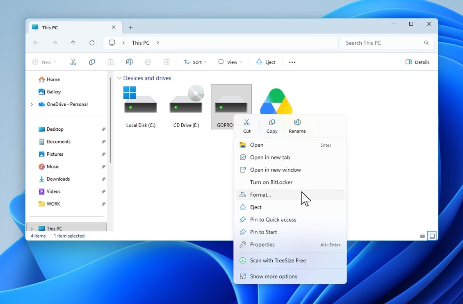The image size is (463, 304).
Task: Go up one folder level
Action: click(73, 43)
